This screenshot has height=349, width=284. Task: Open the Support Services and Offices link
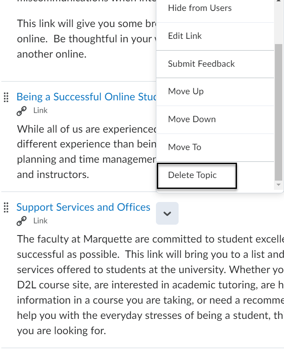83,207
